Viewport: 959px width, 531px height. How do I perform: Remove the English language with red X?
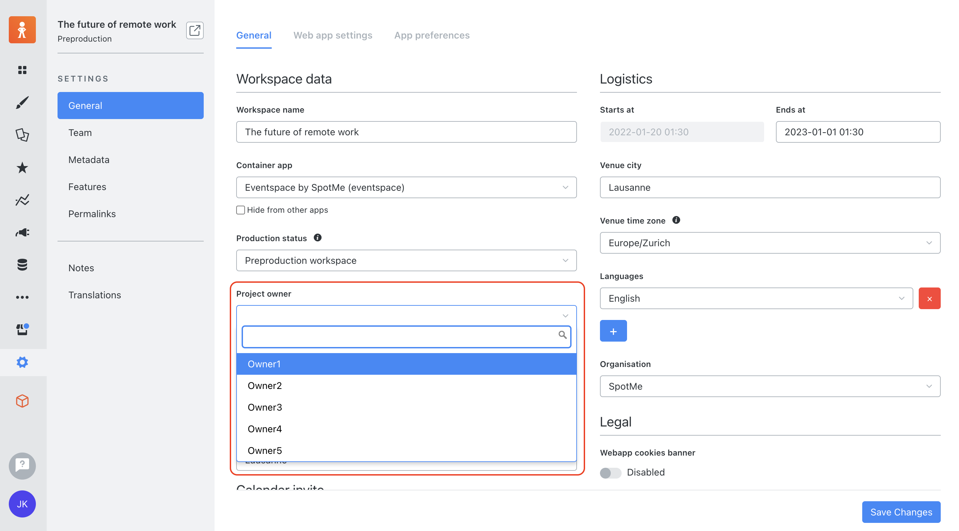point(930,298)
